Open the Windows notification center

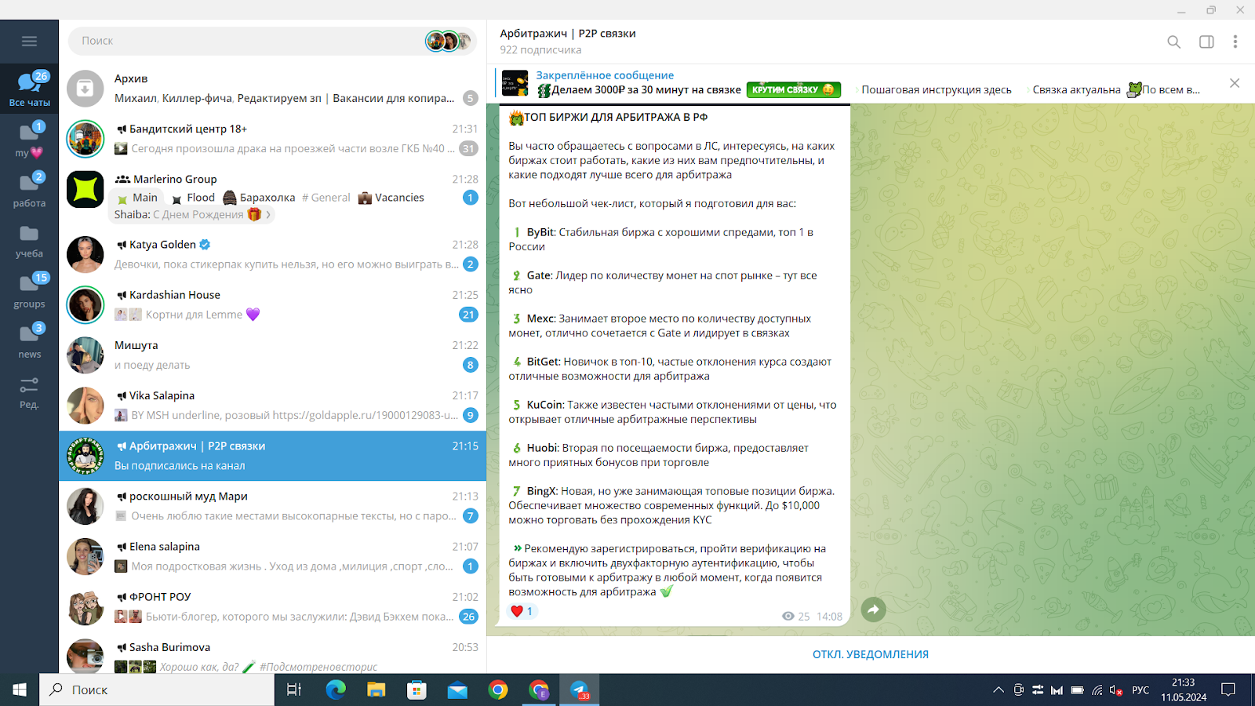coord(1228,690)
